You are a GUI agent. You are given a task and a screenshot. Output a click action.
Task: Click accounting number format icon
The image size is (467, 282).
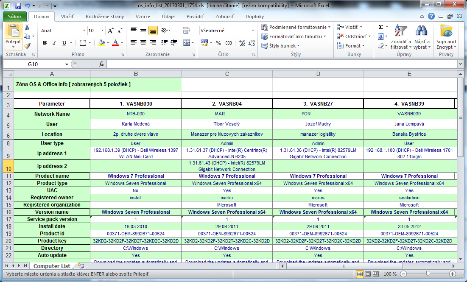pyautogui.click(x=204, y=43)
